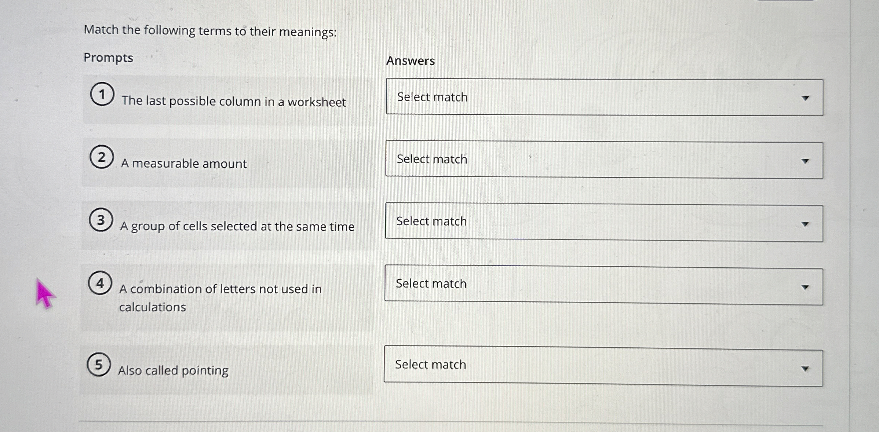Click the dropdown arrow next to prompt 1's answer
The image size is (879, 432).
click(x=805, y=98)
